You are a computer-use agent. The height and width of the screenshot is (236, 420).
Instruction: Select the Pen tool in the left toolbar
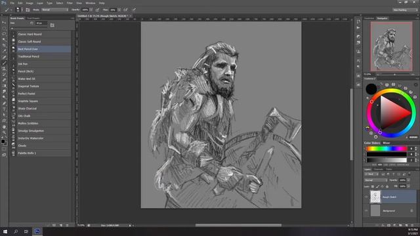[x=4, y=104]
